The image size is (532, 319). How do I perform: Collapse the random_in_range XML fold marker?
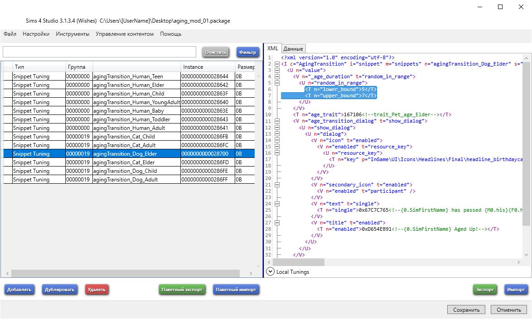277,83
